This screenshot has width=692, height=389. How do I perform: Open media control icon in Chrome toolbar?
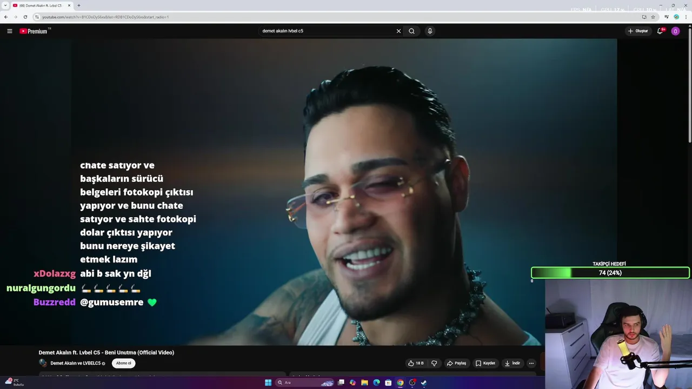pyautogui.click(x=668, y=17)
